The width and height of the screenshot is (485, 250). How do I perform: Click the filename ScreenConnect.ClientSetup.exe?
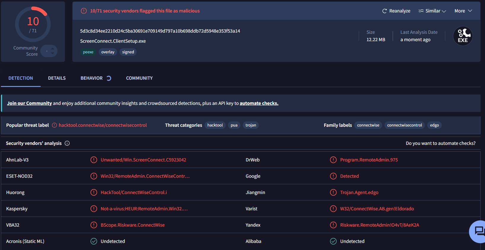(113, 41)
